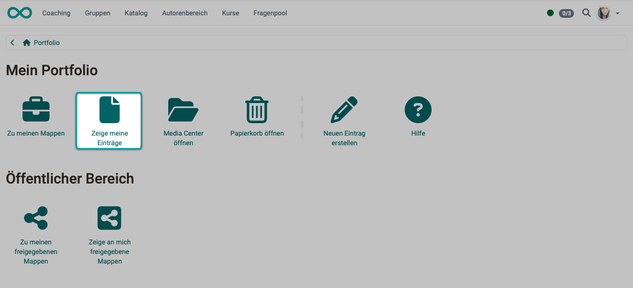Click the share icon for my shared binders
Viewport: 633px width, 288px height.
tap(36, 218)
